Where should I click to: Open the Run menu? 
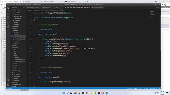tap(30, 5)
